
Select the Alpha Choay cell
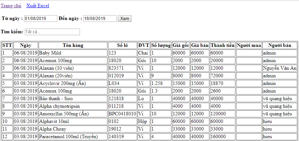point(73,129)
